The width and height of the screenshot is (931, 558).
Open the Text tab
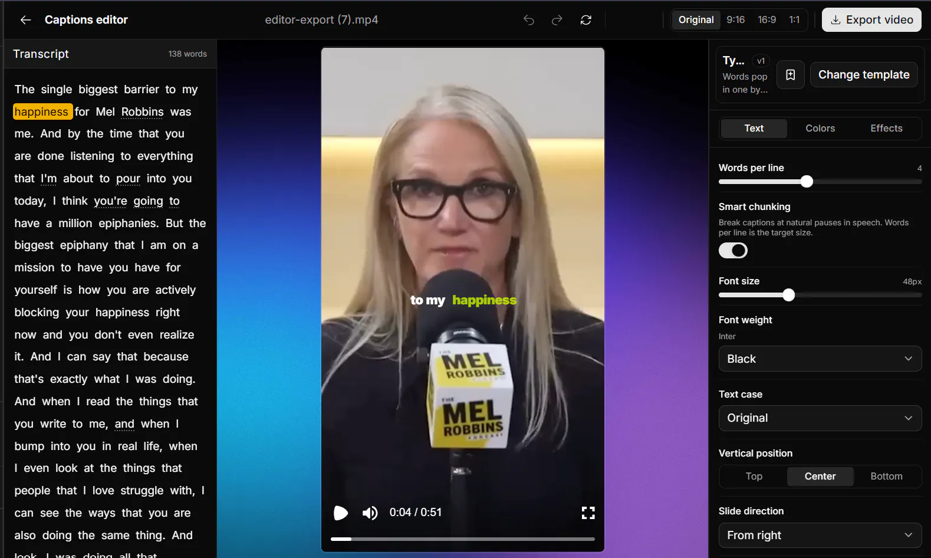tap(754, 129)
